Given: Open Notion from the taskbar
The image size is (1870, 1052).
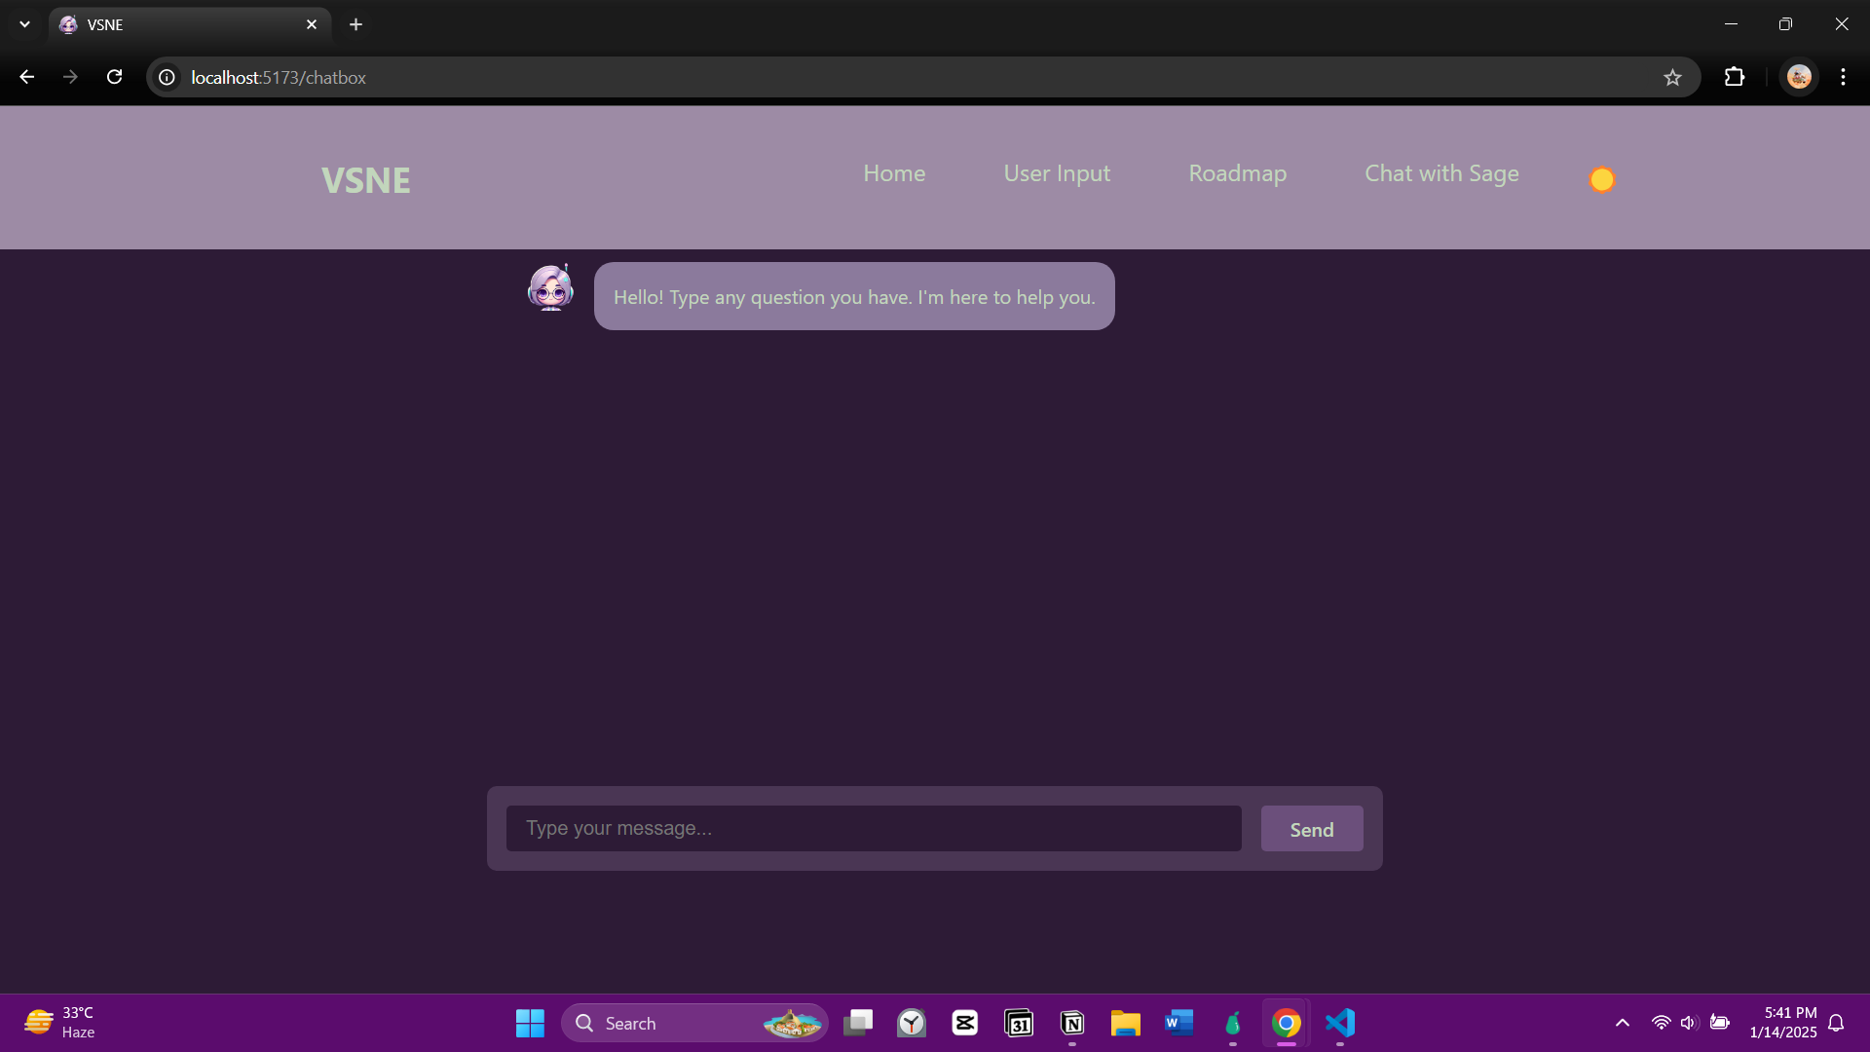Looking at the screenshot, I should [x=1072, y=1023].
